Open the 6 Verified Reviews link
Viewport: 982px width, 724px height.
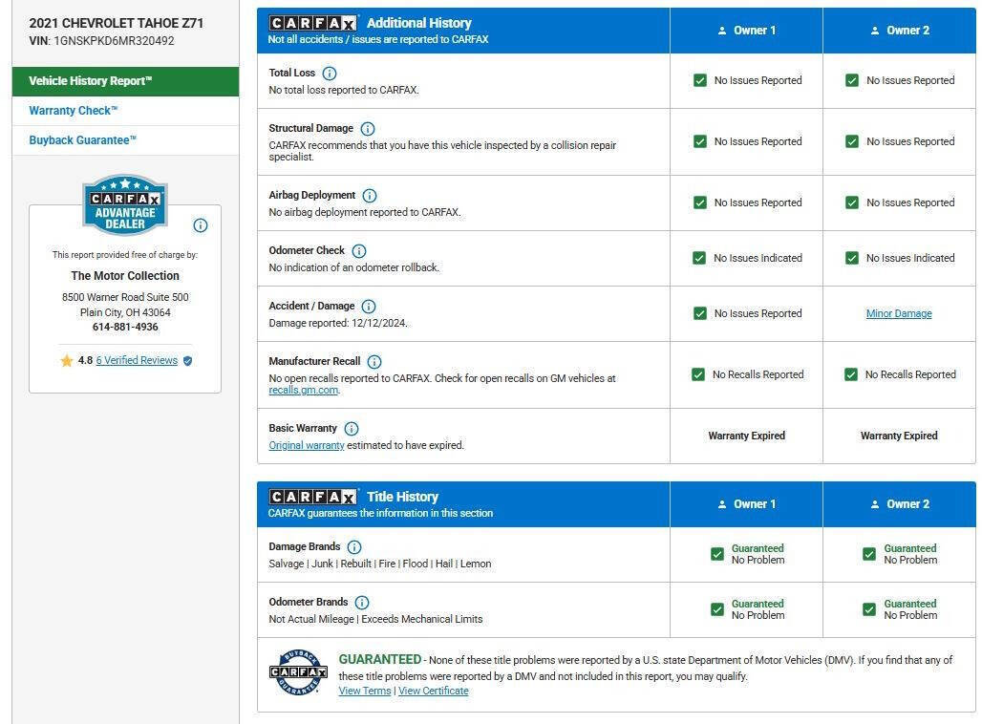tap(137, 361)
